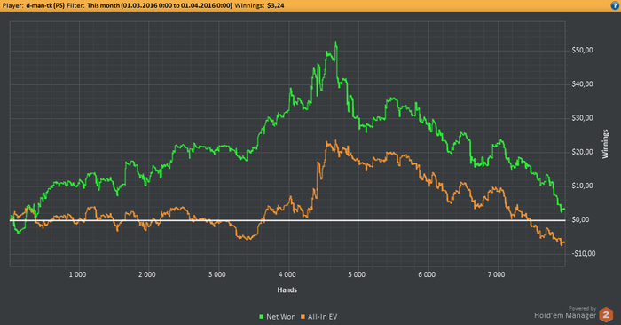The width and height of the screenshot is (621, 325).
Task: Click the 7 000 hands axis label
Action: pos(496,274)
